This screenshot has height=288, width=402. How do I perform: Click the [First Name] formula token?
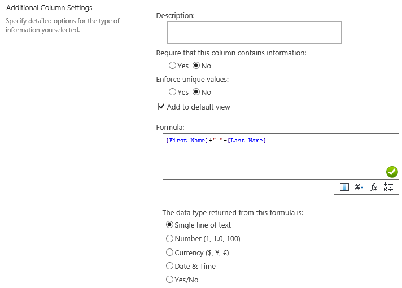point(187,140)
